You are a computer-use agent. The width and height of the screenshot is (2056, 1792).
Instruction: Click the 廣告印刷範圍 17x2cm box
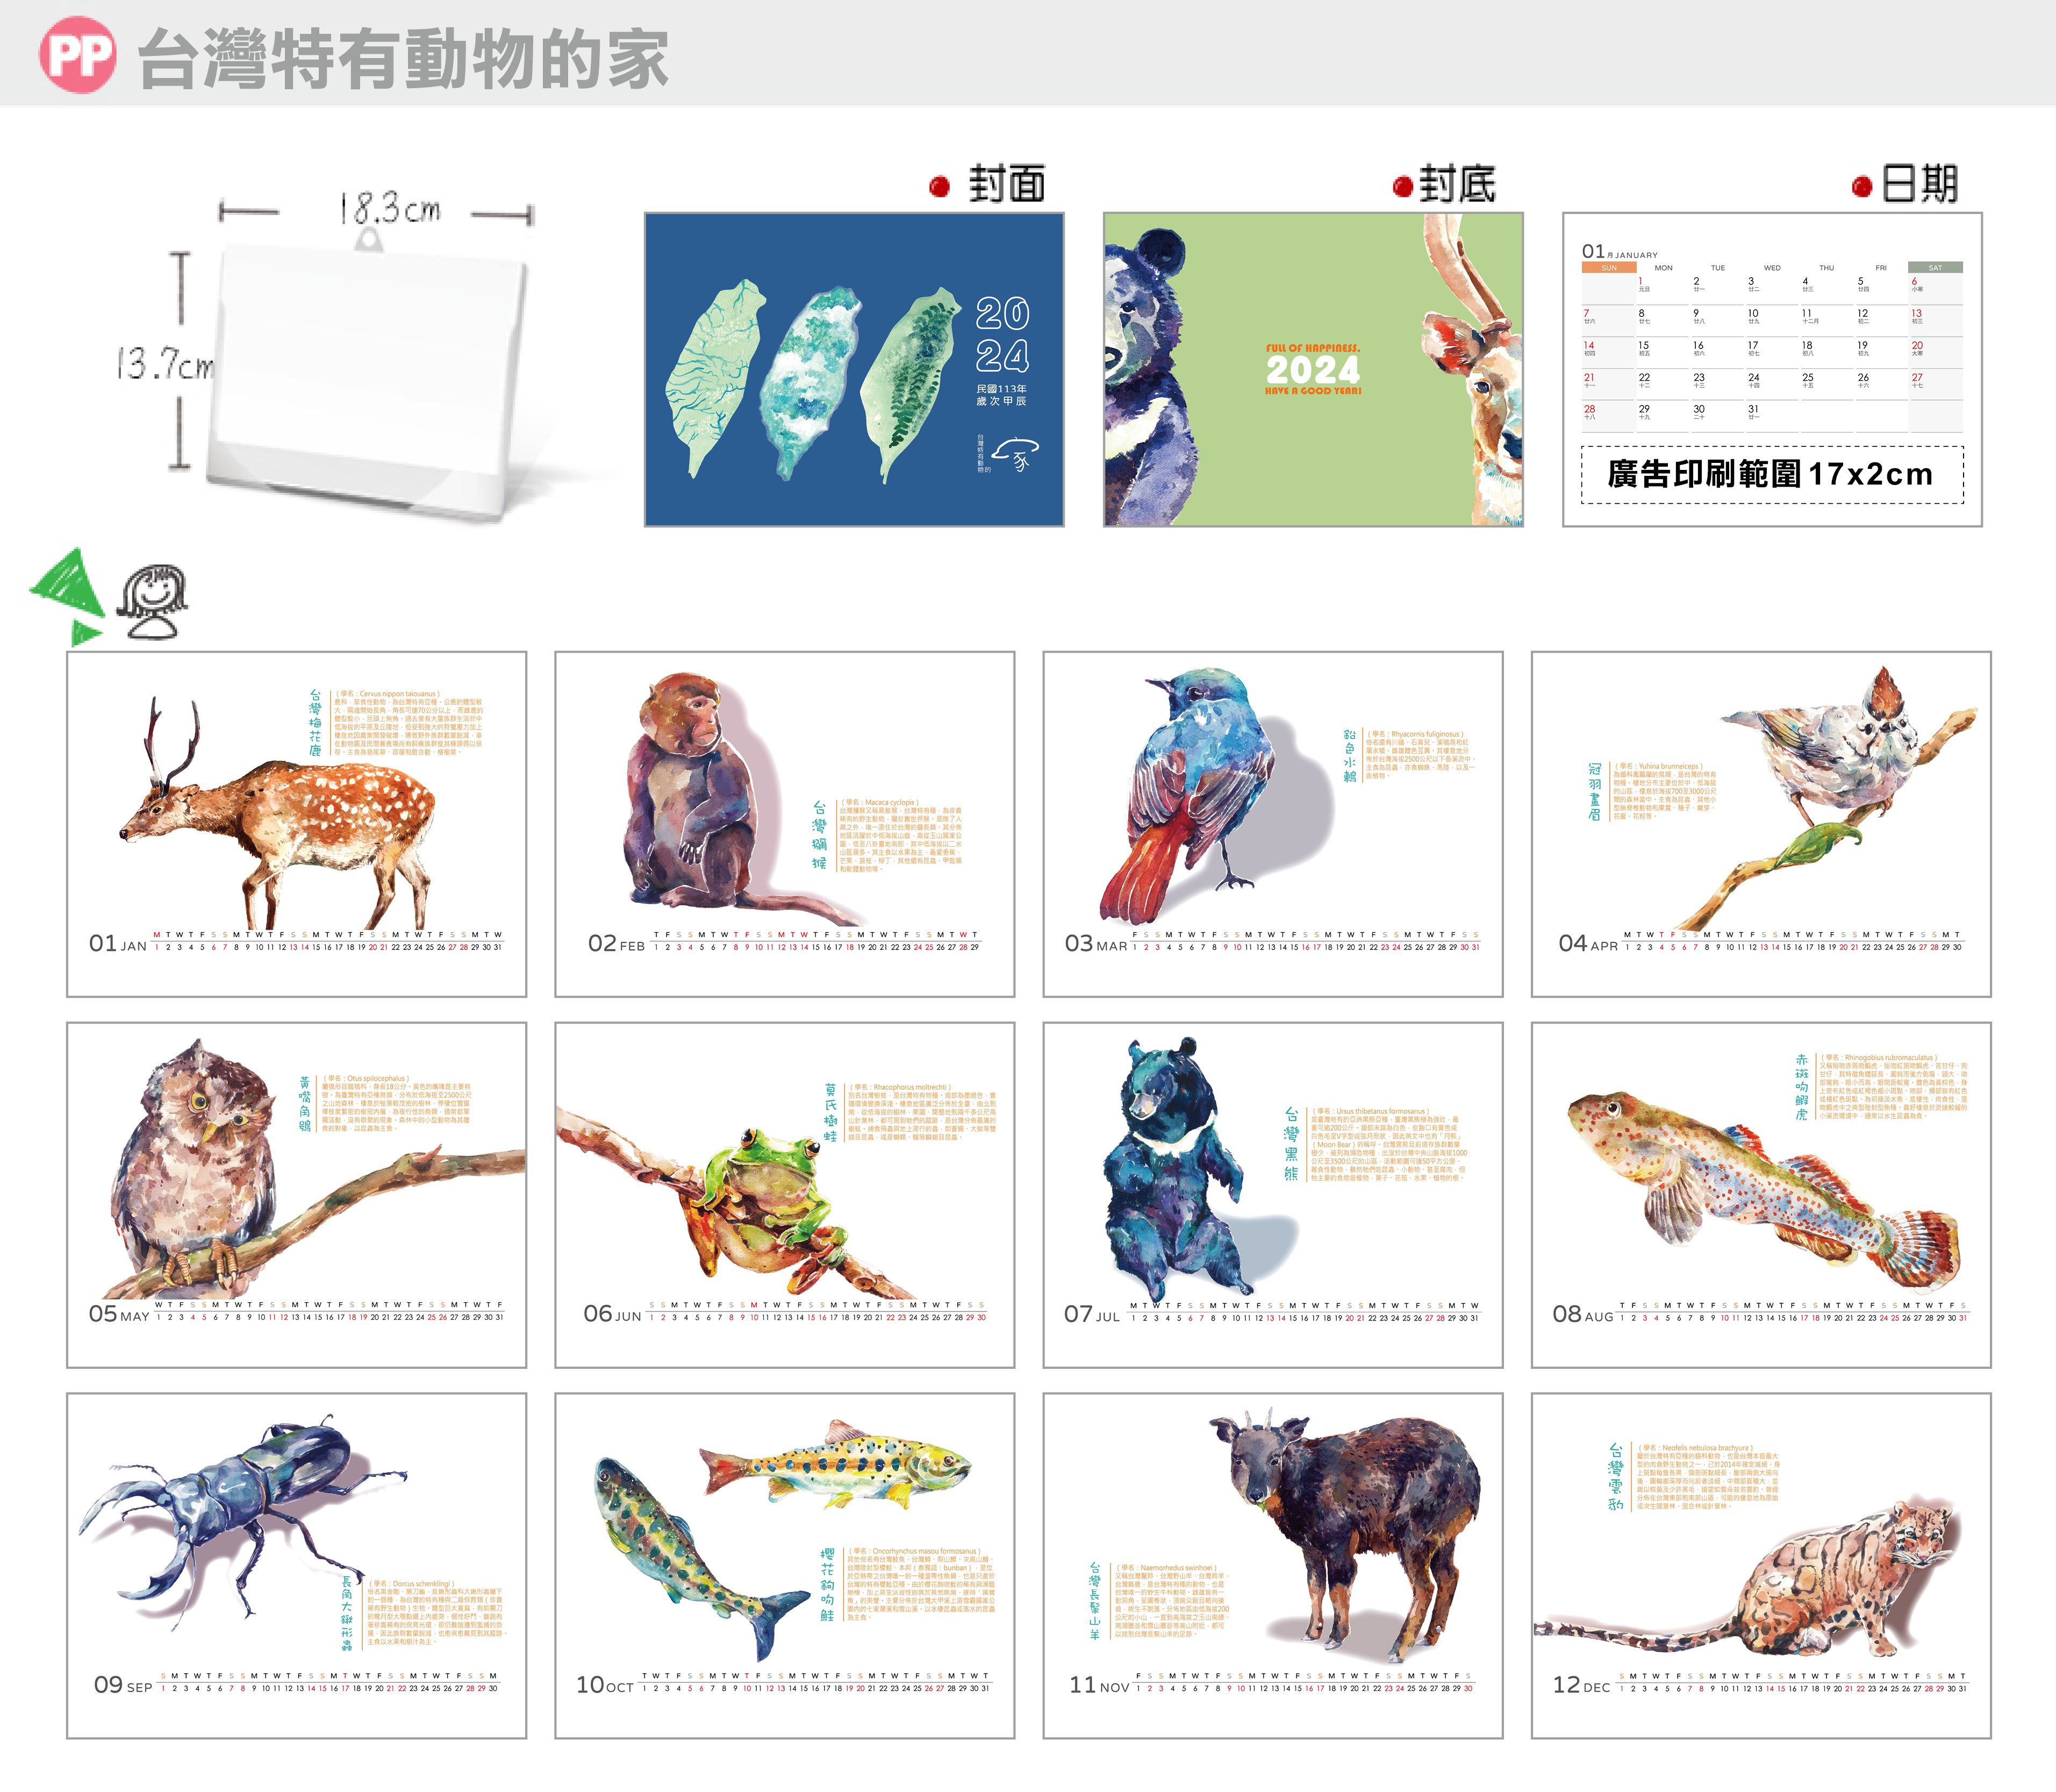pyautogui.click(x=1771, y=474)
